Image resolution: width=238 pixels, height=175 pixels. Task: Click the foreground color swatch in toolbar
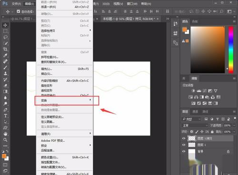point(4,156)
